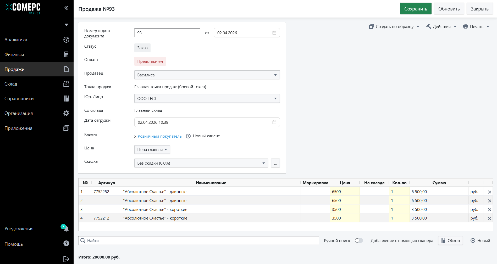Click the logout icon in sidebar
Viewport: 497px width, 264px height.
(66, 259)
